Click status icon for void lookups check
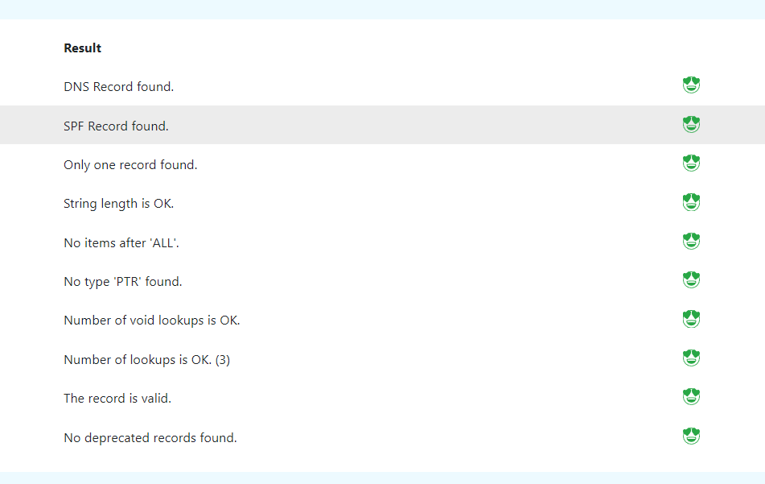This screenshot has height=484, width=765. click(691, 319)
